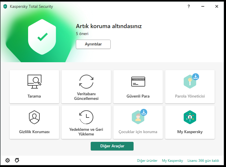The width and height of the screenshot is (226, 167).
Task: Open help with the question mark
Action: tap(189, 6)
